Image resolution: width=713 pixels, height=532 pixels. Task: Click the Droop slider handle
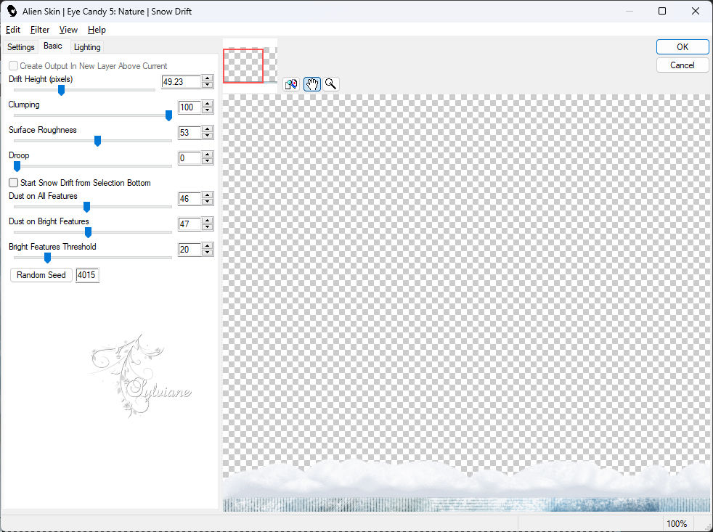coord(17,166)
